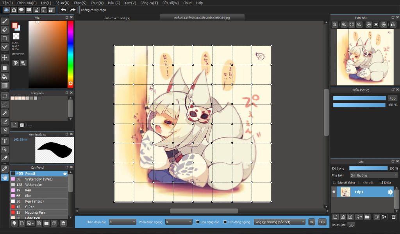
Task: Open the Lớp1 layer settings gear
Action: [390, 192]
